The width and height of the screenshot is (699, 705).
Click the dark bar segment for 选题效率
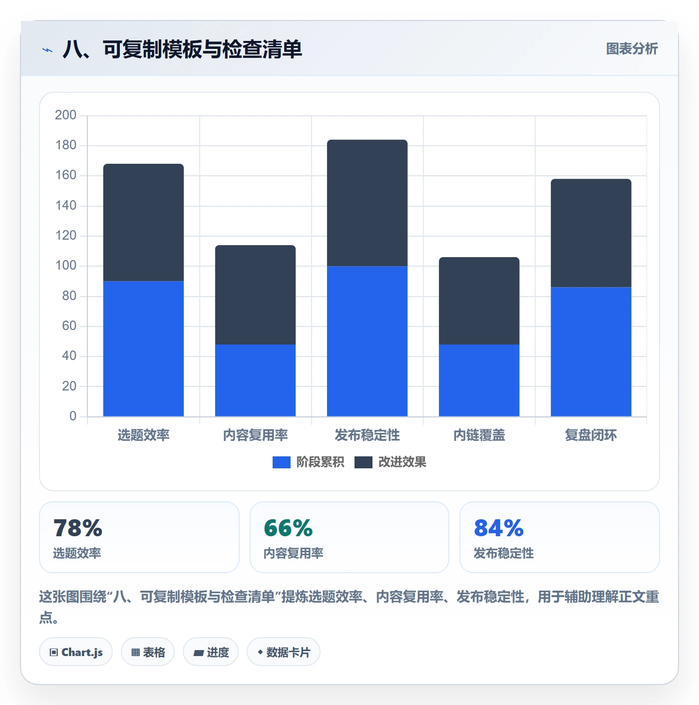[x=143, y=223]
